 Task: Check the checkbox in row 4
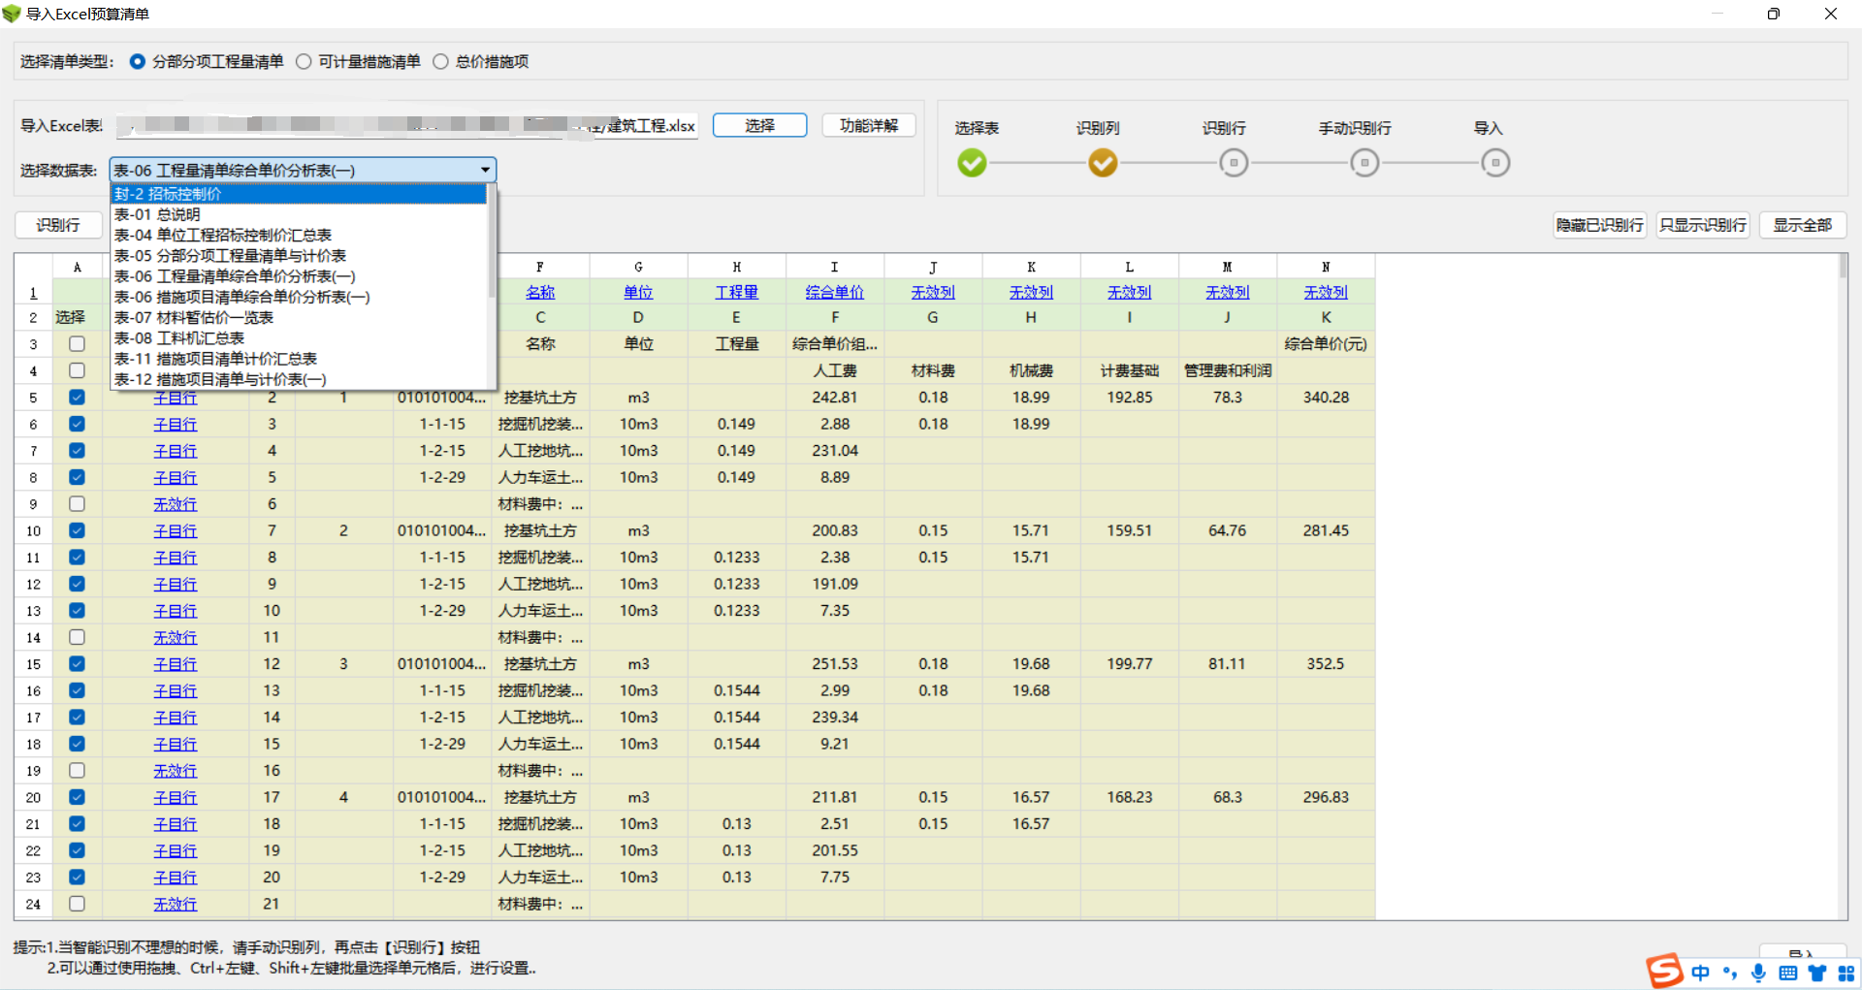click(x=77, y=370)
